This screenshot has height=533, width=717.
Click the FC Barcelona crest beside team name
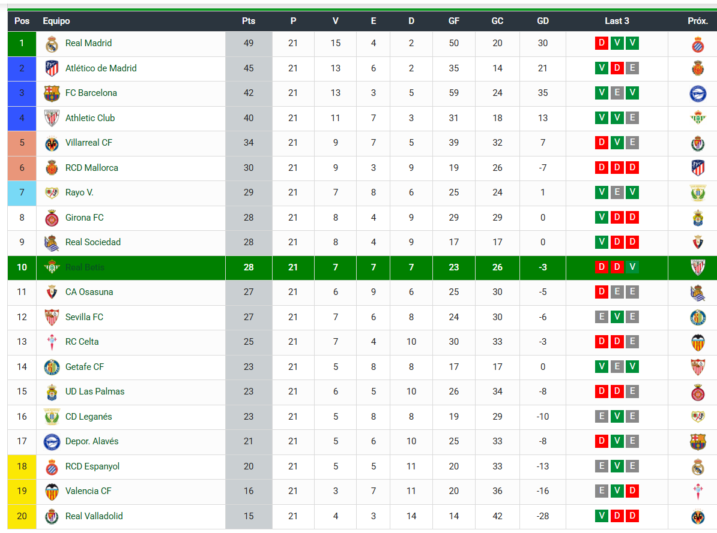pos(52,93)
